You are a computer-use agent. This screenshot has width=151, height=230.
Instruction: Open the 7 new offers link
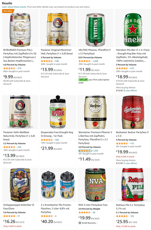tap(130, 163)
